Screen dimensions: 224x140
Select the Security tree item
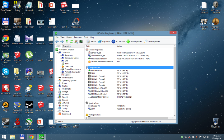point(65,106)
